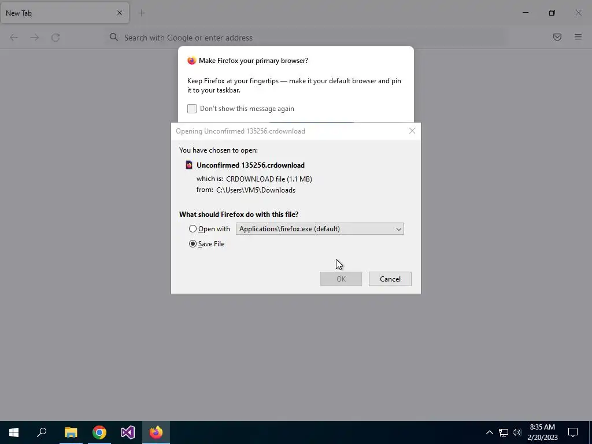Click the crdownload file type icon

[189, 165]
